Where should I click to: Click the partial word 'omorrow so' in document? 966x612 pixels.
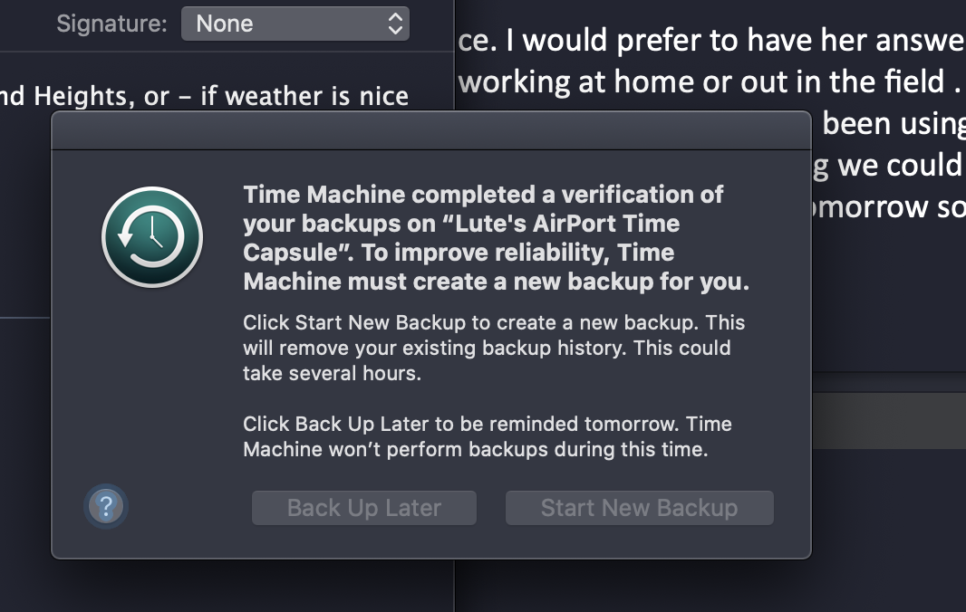click(884, 206)
